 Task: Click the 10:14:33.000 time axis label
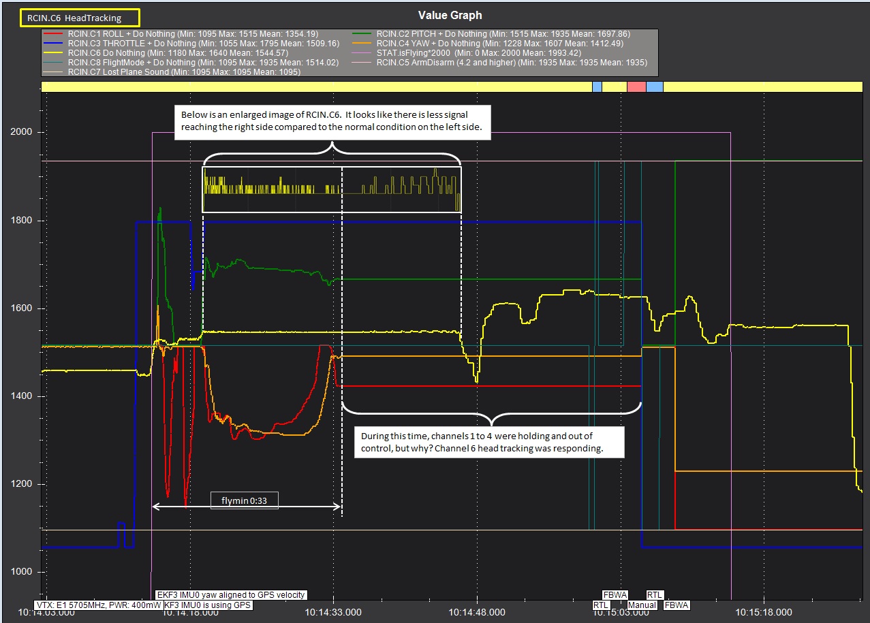(332, 613)
